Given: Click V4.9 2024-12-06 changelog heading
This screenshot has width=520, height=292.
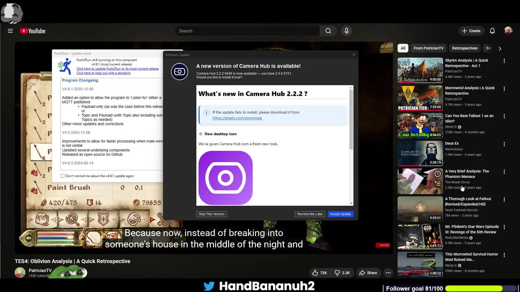Looking at the screenshot, I should tap(76, 133).
